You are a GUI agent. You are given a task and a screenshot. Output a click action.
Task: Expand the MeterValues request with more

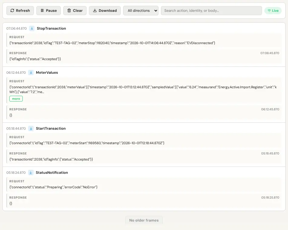click(16, 99)
